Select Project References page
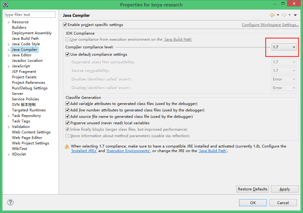The image size is (303, 213). coord(29,82)
